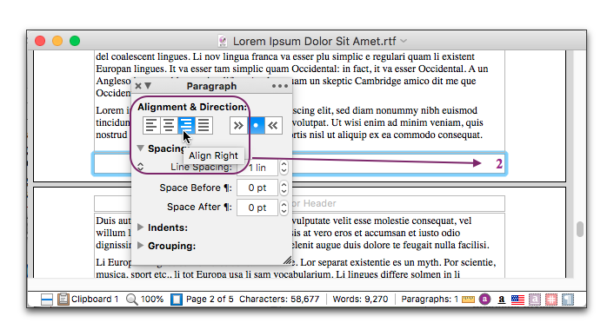Click the Page 2 of 5 indicator

(x=210, y=300)
